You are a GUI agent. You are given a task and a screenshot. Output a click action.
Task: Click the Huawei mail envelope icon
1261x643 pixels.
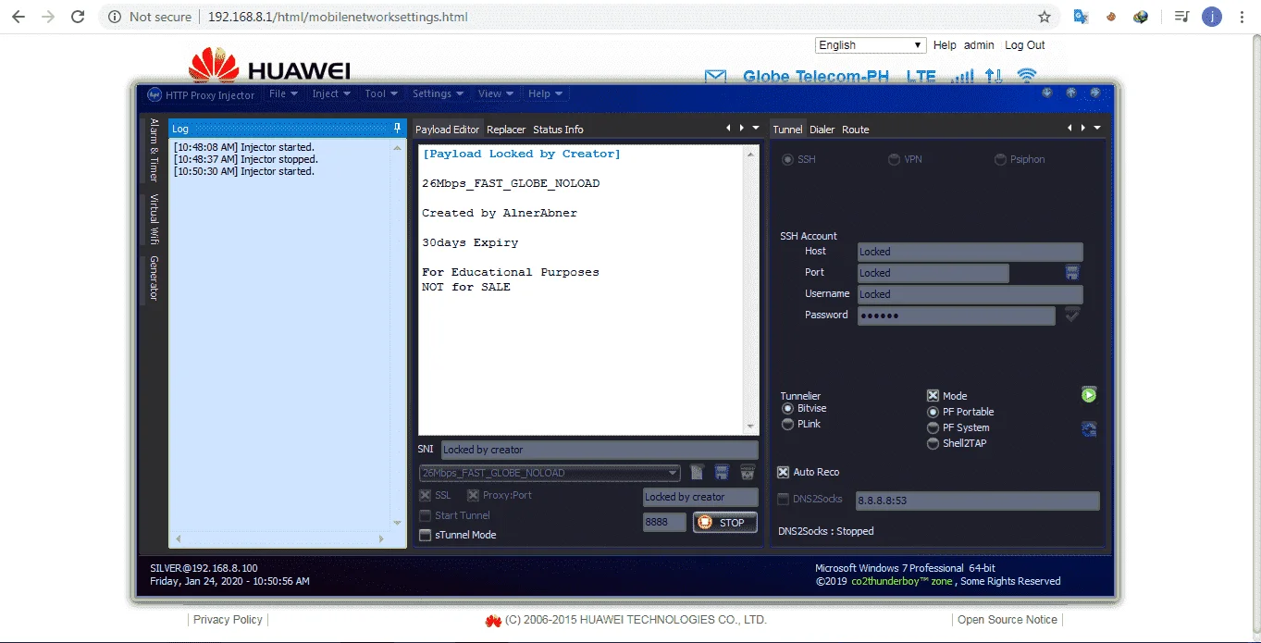(715, 77)
